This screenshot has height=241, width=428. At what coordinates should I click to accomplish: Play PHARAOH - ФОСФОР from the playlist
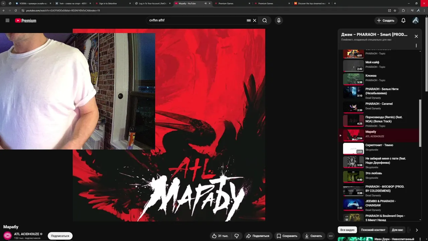(381, 191)
